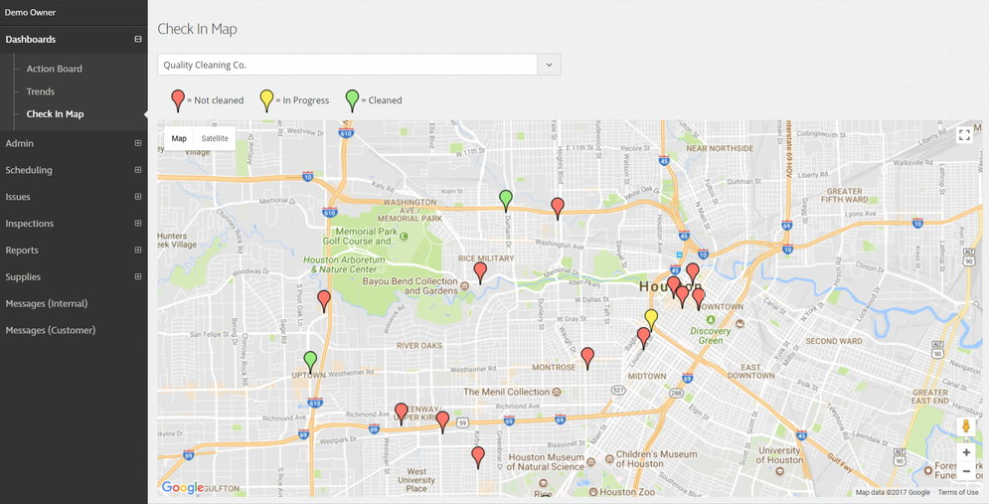The height and width of the screenshot is (504, 989).
Task: Click the red pin above West University Place
Action: 478,456
